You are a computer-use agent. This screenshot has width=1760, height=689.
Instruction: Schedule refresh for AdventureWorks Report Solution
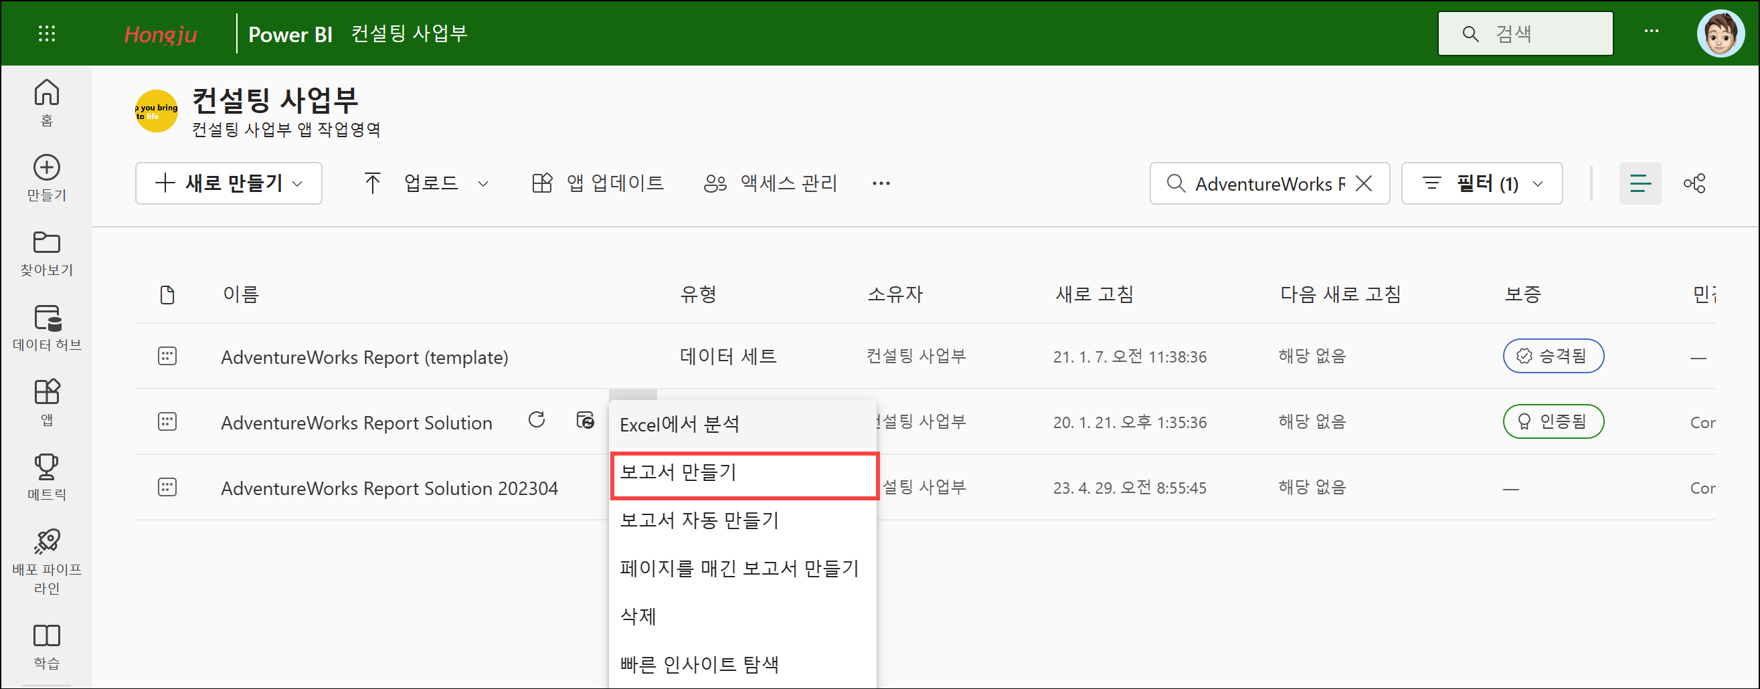coord(585,420)
